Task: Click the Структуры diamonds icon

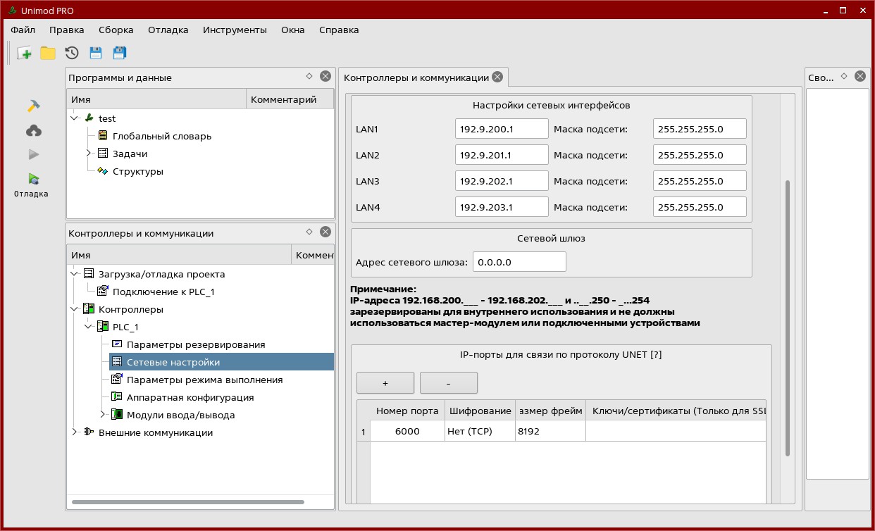Action: click(x=103, y=171)
